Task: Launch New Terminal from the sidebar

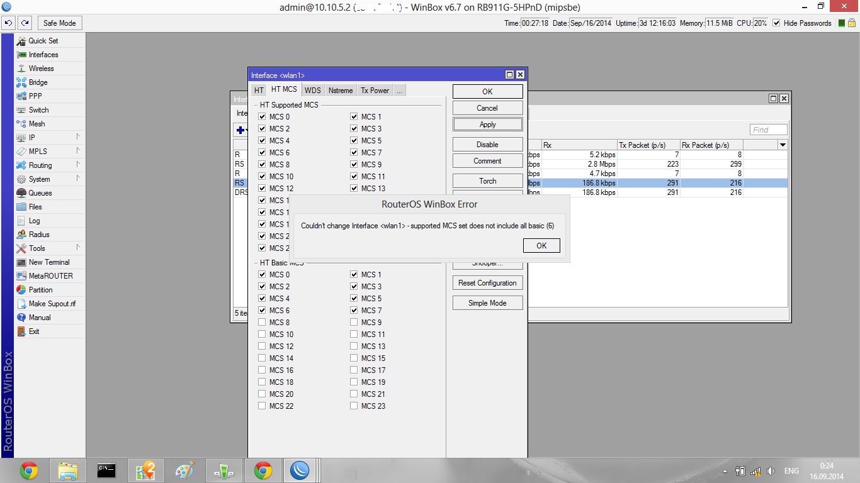Action: click(x=21, y=262)
